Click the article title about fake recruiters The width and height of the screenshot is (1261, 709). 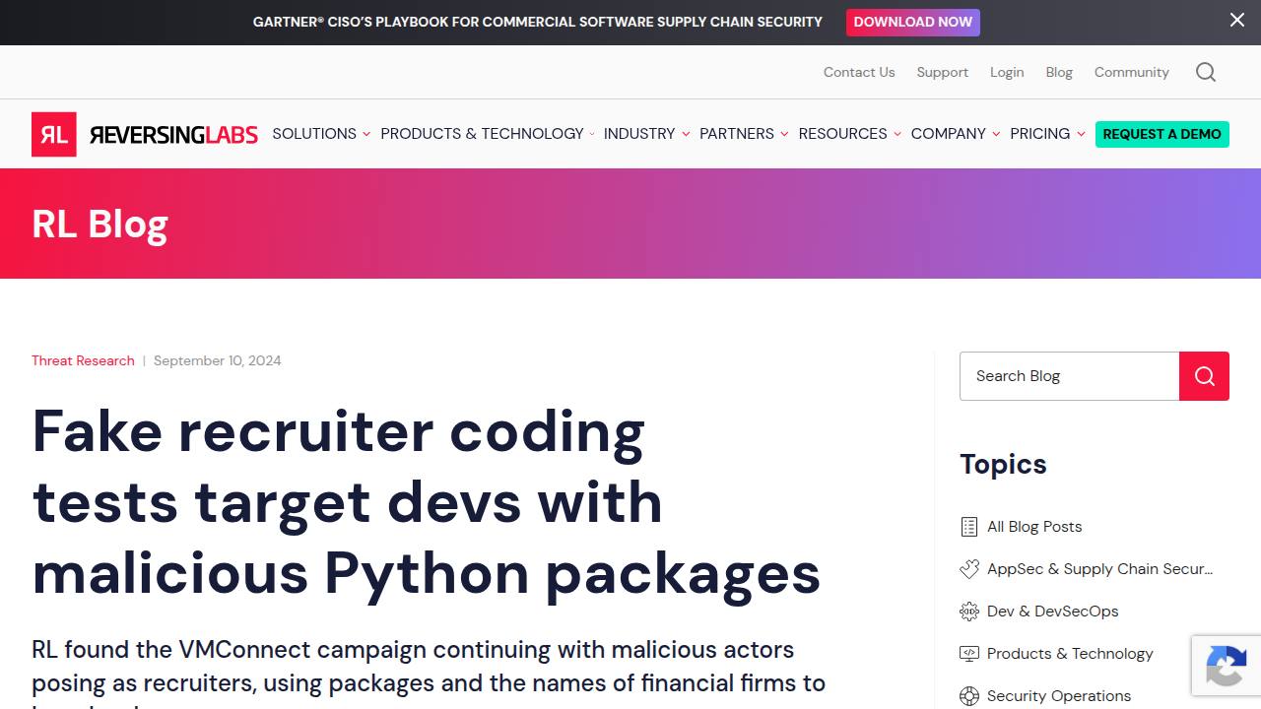[x=426, y=502]
